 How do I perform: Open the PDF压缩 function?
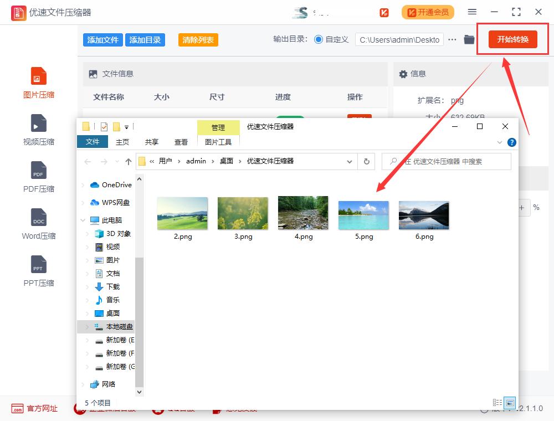click(x=38, y=176)
